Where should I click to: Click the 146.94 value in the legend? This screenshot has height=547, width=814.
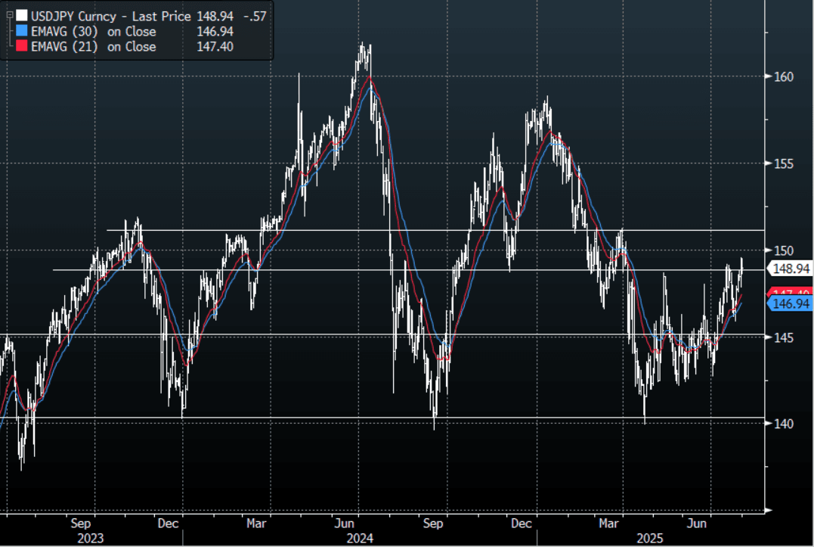pos(214,31)
